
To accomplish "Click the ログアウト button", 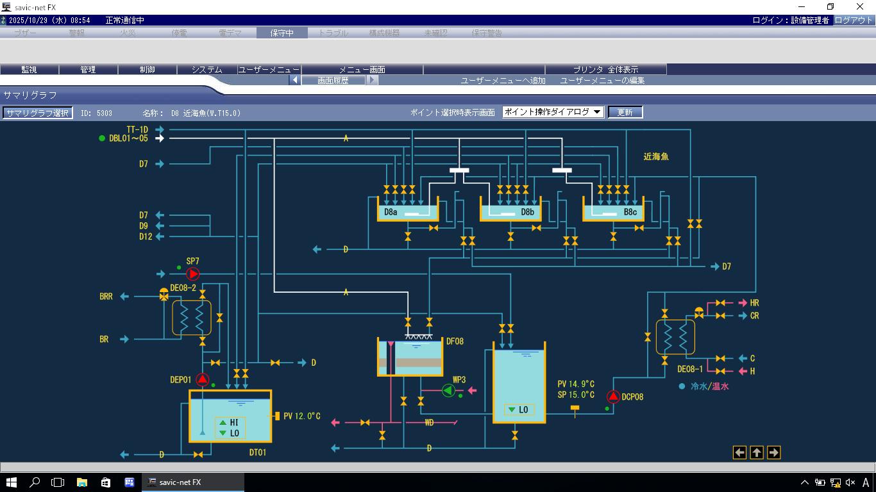I will point(854,20).
